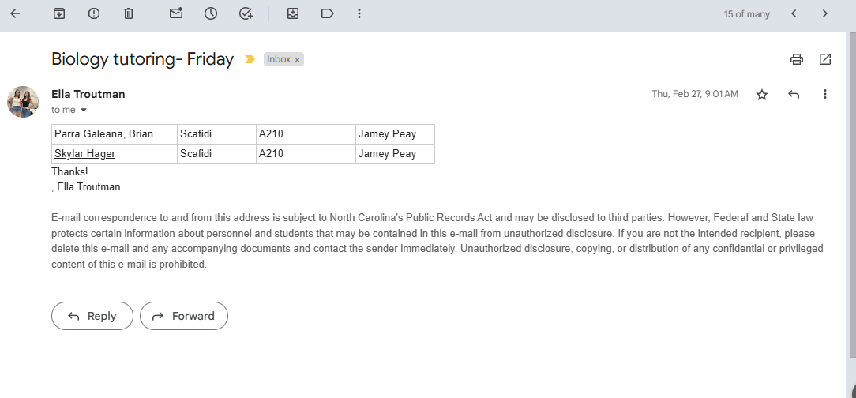Report this email as spam
856x398 pixels.
point(94,13)
